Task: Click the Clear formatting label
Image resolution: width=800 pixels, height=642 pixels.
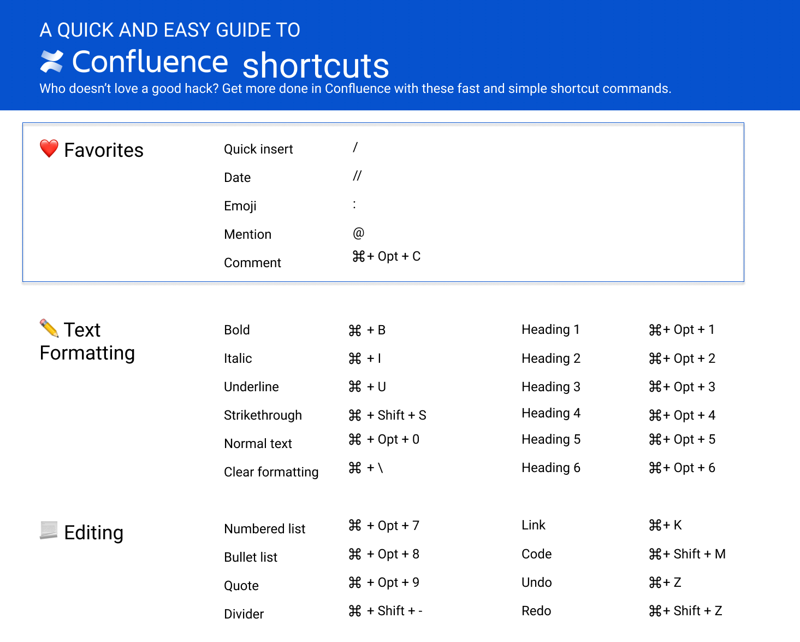Action: (x=271, y=472)
